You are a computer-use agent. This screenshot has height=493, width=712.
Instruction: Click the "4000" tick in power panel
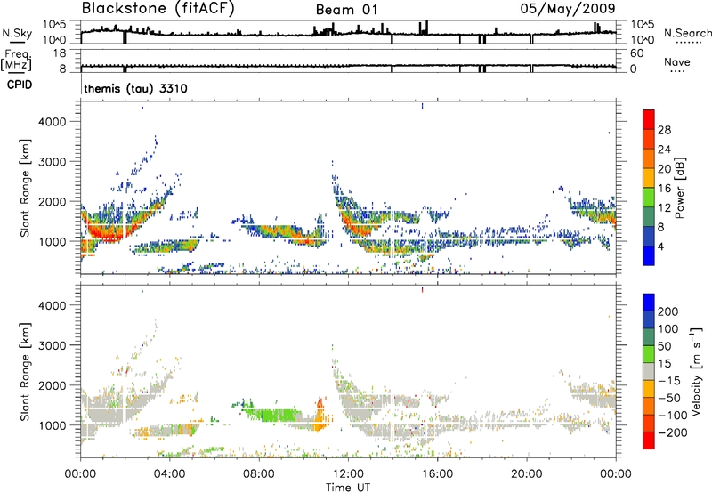pos(53,122)
